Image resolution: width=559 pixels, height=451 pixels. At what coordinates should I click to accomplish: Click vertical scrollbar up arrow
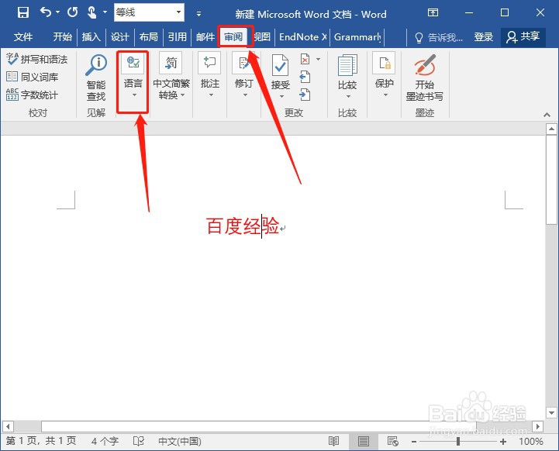pos(551,129)
